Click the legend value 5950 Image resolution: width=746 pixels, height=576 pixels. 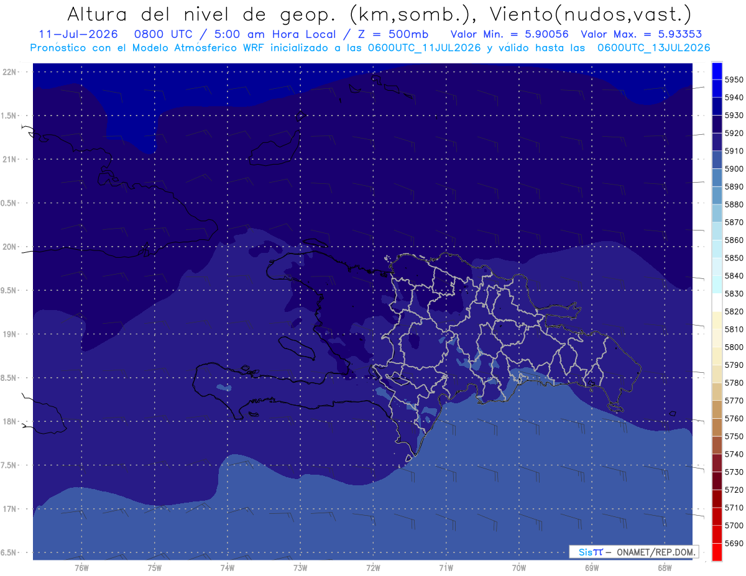[734, 80]
